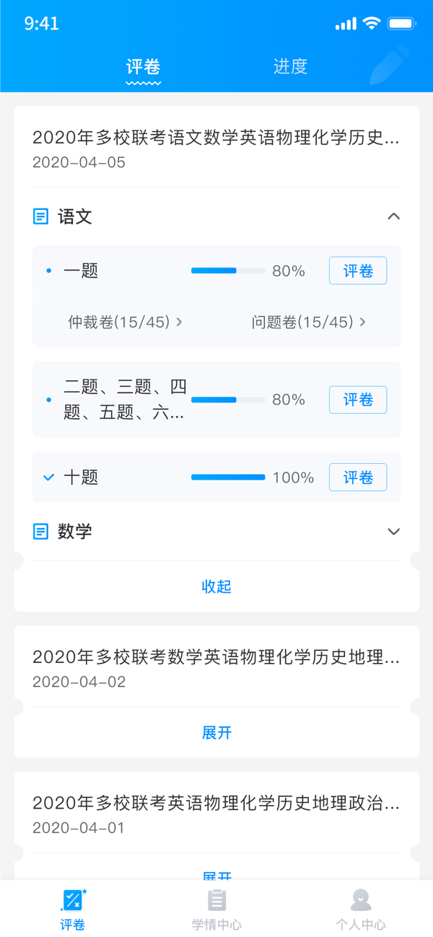
Task: Collapse the 语文 section chevron
Action: pos(393,216)
